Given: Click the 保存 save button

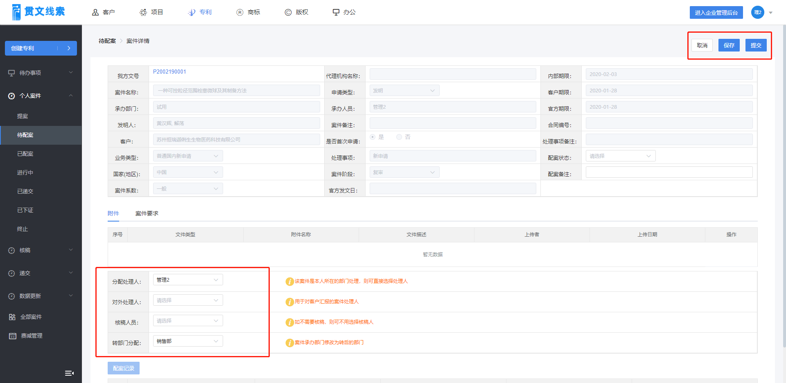Looking at the screenshot, I should coord(729,45).
